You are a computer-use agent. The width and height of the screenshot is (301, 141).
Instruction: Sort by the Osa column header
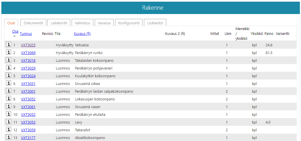[15, 31]
